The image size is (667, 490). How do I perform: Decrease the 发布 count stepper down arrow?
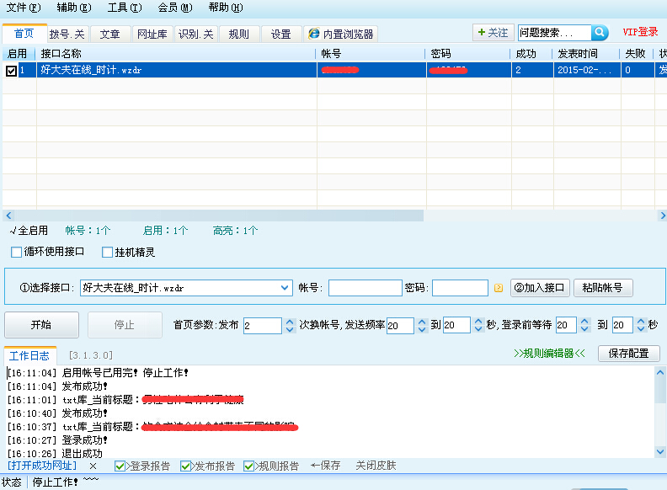coord(290,330)
